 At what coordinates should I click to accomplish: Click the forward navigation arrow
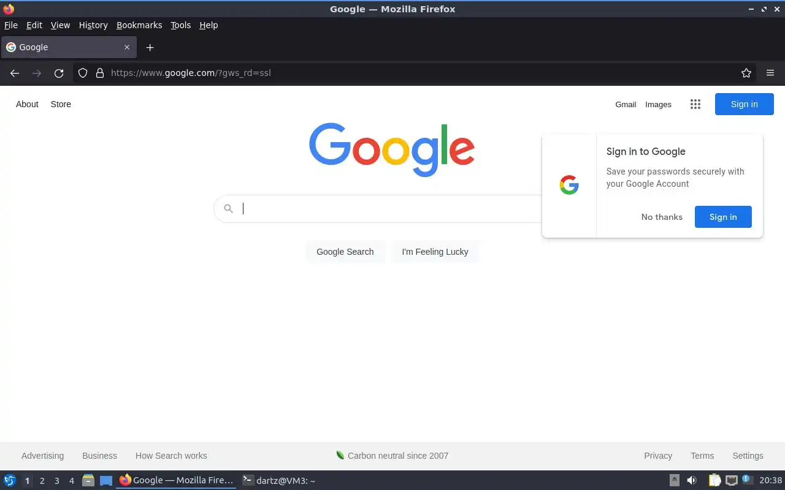click(37, 73)
